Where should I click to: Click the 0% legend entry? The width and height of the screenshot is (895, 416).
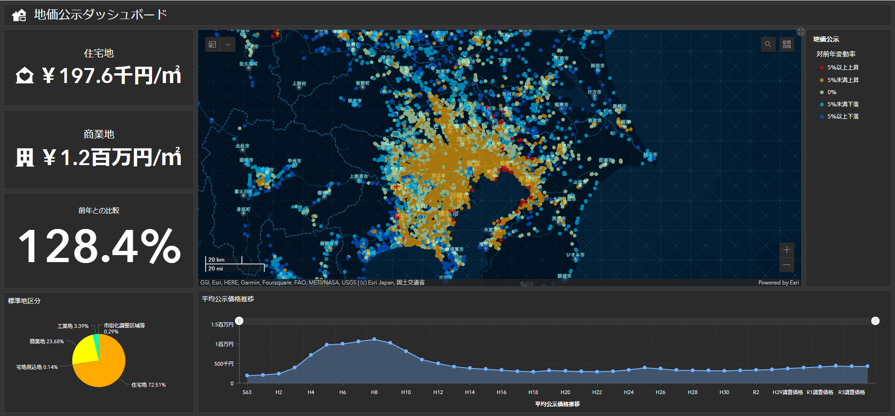(832, 92)
